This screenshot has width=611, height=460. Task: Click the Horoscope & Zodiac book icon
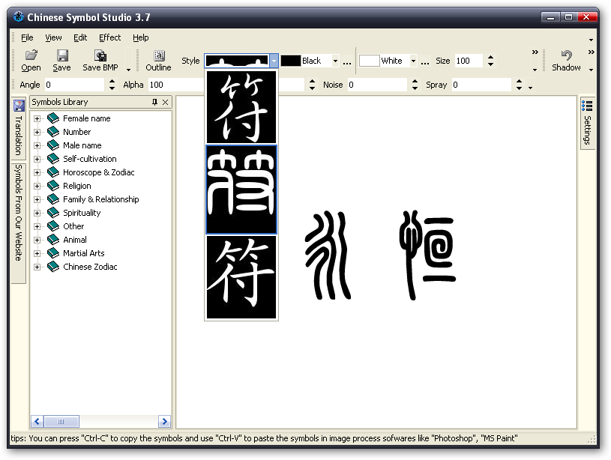click(53, 172)
